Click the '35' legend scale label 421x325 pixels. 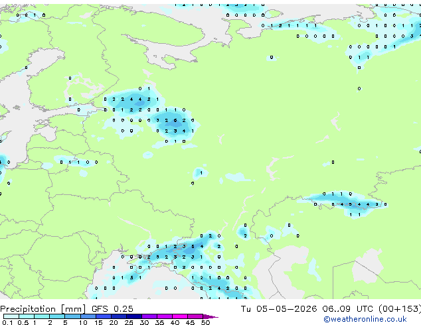pos(160,322)
